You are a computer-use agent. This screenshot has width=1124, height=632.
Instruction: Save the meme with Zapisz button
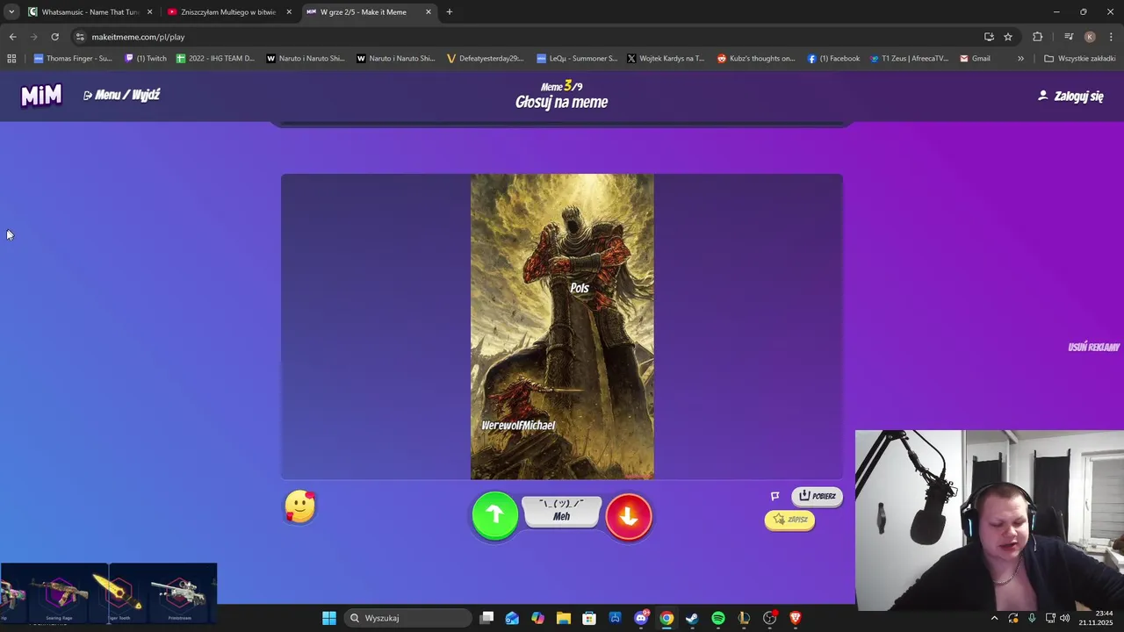789,520
